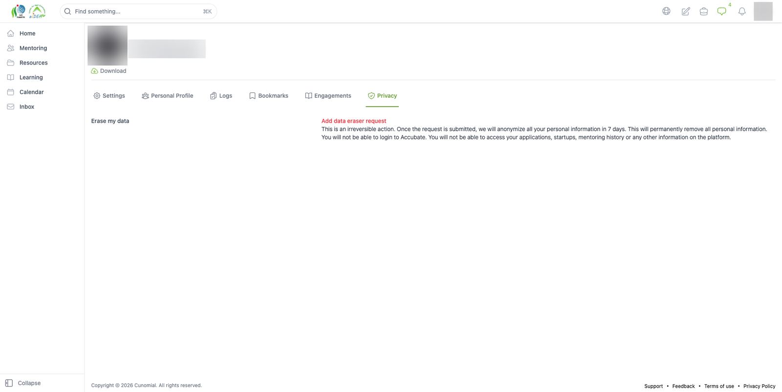Click the user avatar in top right
The height and width of the screenshot is (392, 782).
(763, 11)
